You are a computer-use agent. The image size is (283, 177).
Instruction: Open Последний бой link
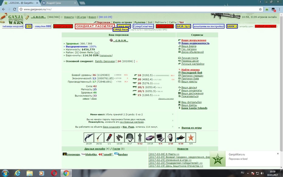(192, 73)
